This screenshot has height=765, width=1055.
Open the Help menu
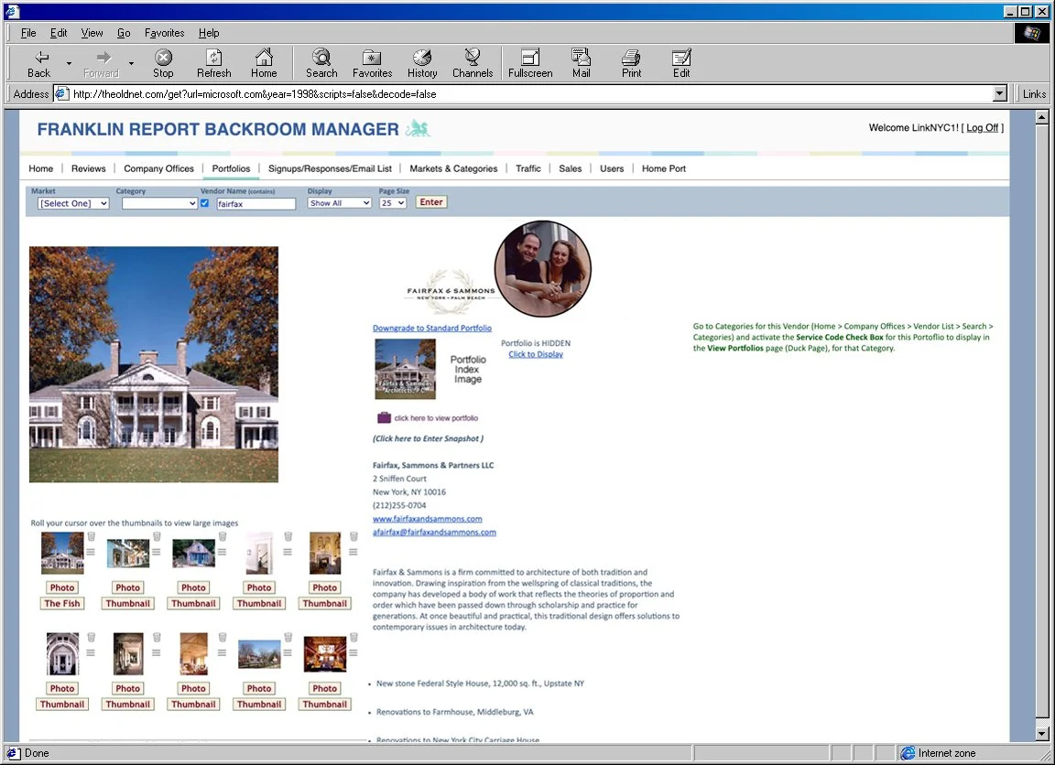(209, 32)
